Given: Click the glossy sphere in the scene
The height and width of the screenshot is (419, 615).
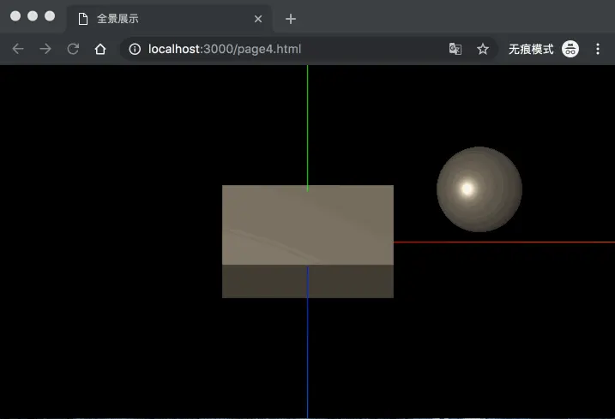Looking at the screenshot, I should click(479, 189).
